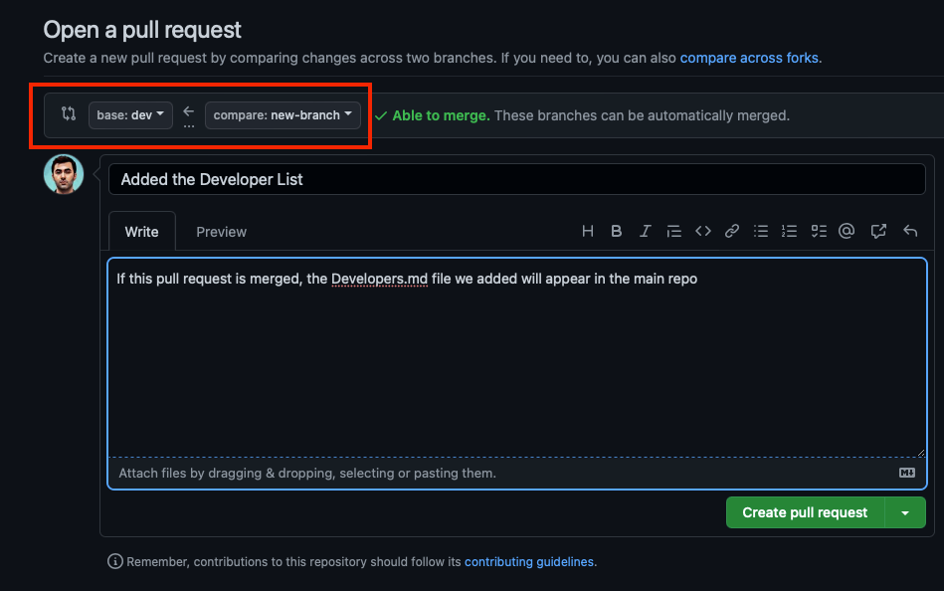
Task: Open the compare across forks link
Action: [749, 58]
